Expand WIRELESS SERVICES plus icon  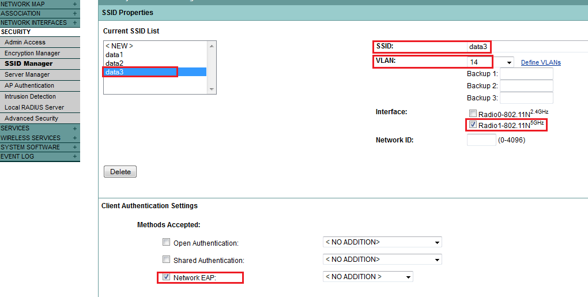point(75,138)
